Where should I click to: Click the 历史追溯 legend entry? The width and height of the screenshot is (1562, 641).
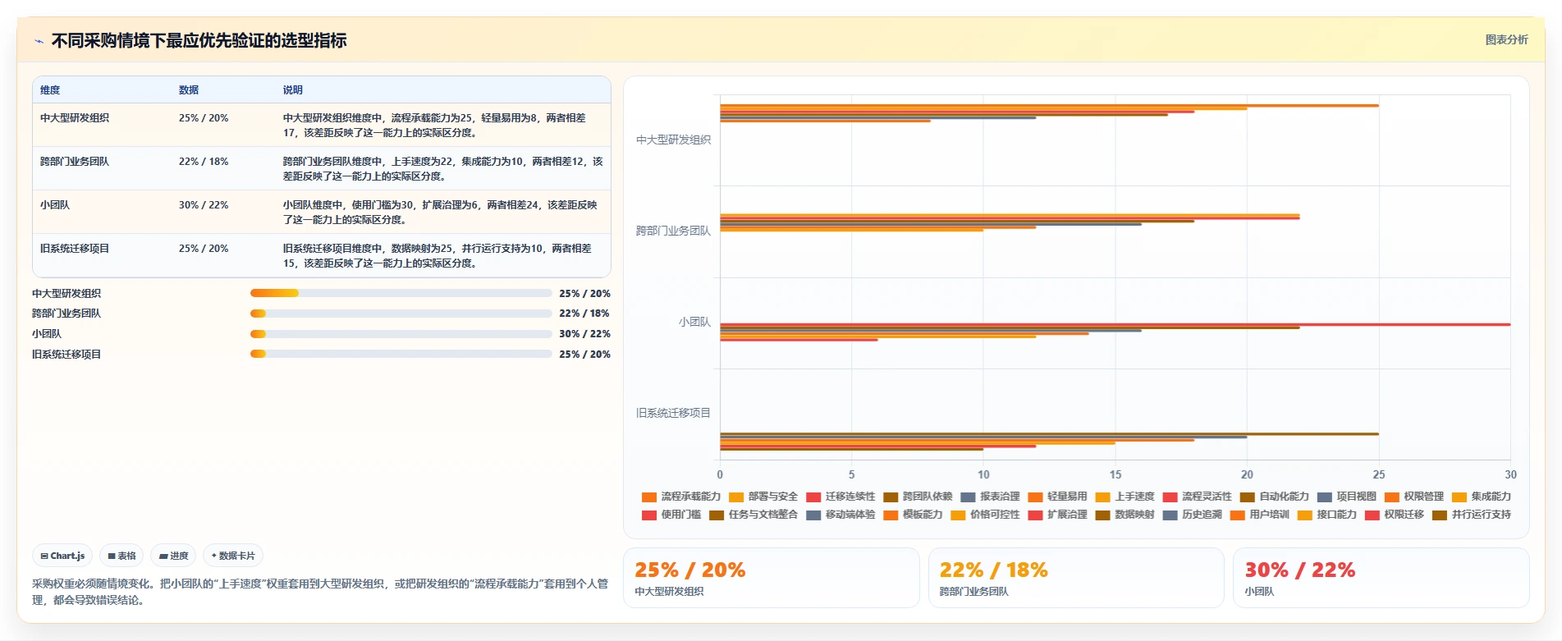click(1192, 515)
